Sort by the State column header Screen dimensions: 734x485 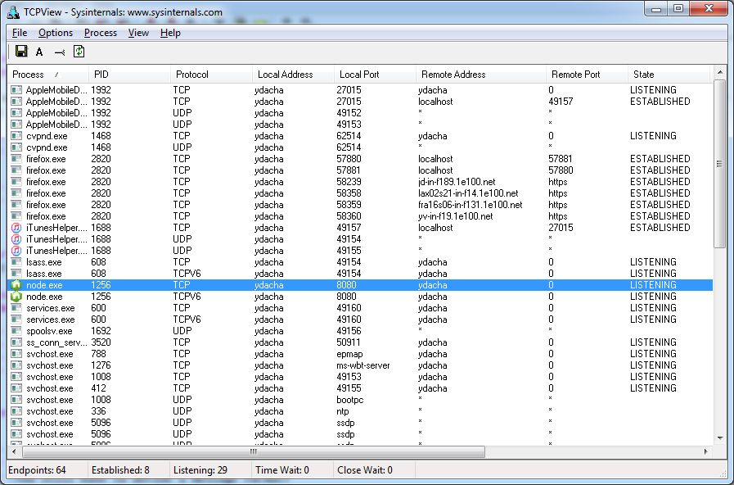point(669,75)
